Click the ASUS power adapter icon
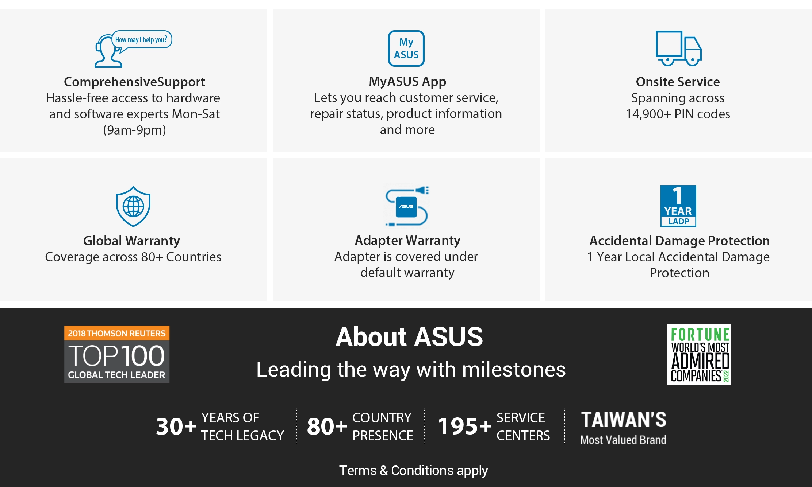 pos(407,206)
